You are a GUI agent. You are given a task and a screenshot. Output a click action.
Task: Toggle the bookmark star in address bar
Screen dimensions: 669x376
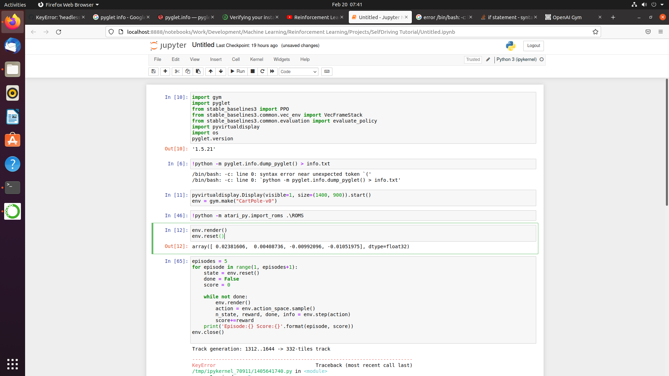595,32
